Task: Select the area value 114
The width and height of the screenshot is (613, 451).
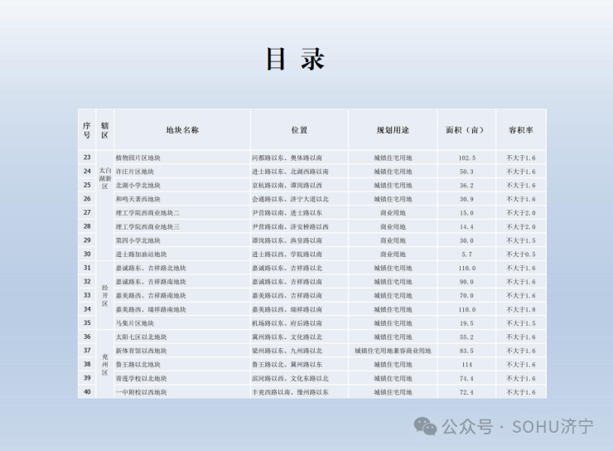Action: (466, 365)
